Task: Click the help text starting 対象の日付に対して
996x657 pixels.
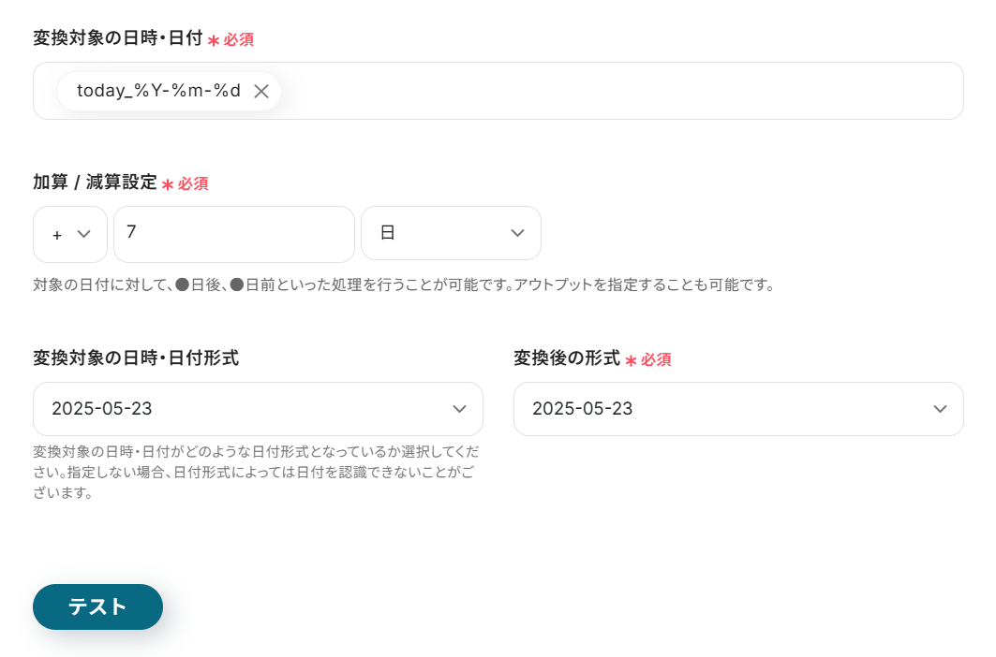Action: (403, 285)
